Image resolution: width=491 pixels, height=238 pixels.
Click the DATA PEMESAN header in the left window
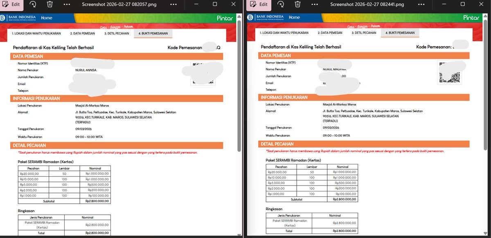(x=117, y=56)
